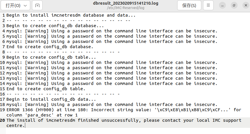The image size is (250, 134).
Task: Click the 打开(O) open button
Action: click(x=13, y=5)
